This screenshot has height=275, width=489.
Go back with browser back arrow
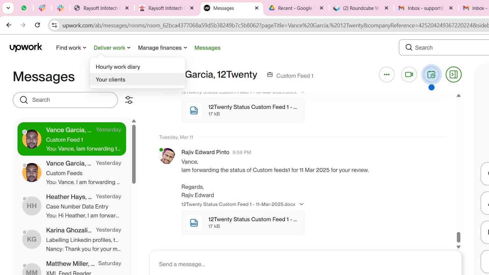9,25
